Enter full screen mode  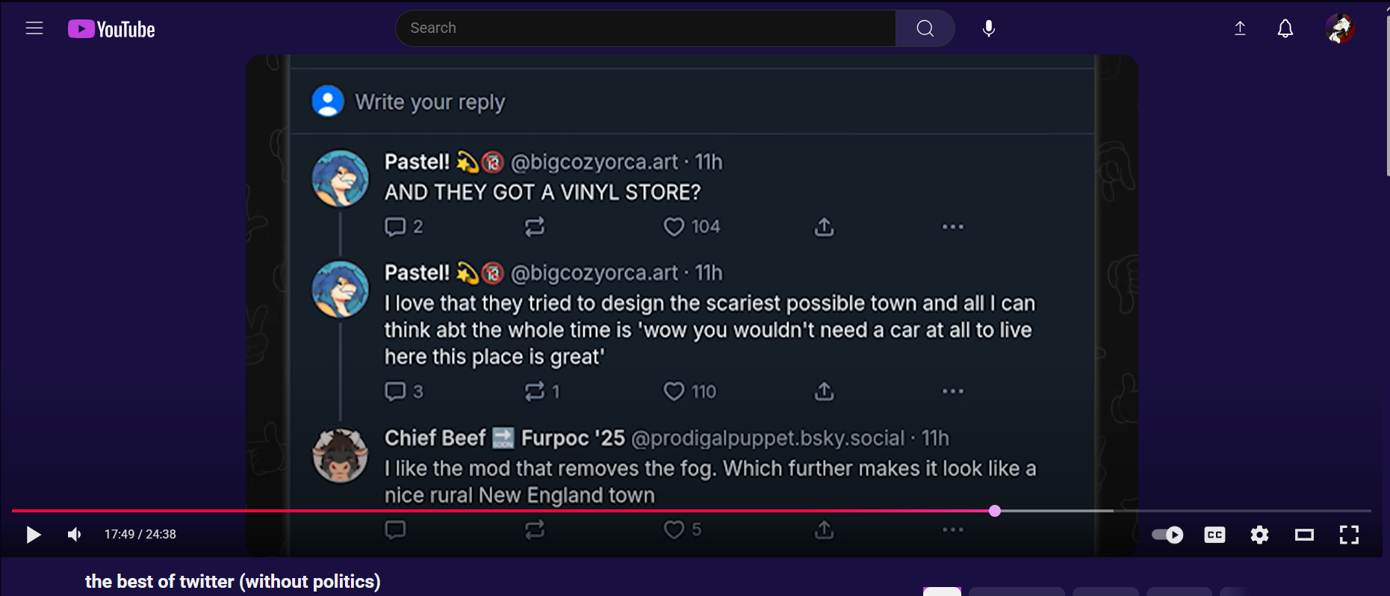(1349, 535)
